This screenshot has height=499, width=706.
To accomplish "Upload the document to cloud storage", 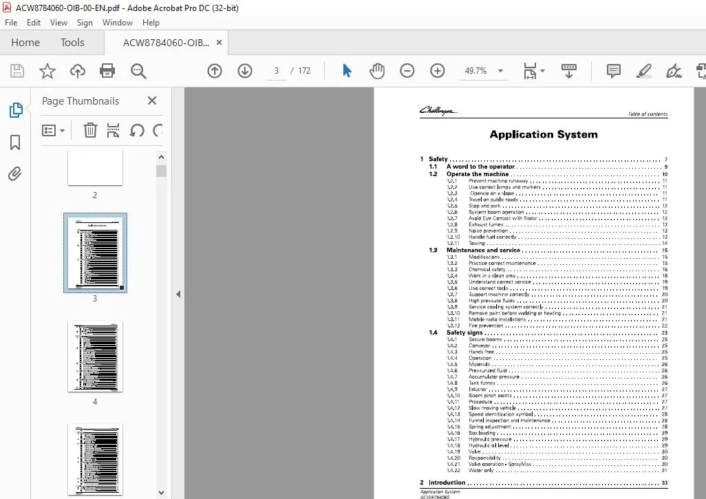I will pyautogui.click(x=78, y=71).
